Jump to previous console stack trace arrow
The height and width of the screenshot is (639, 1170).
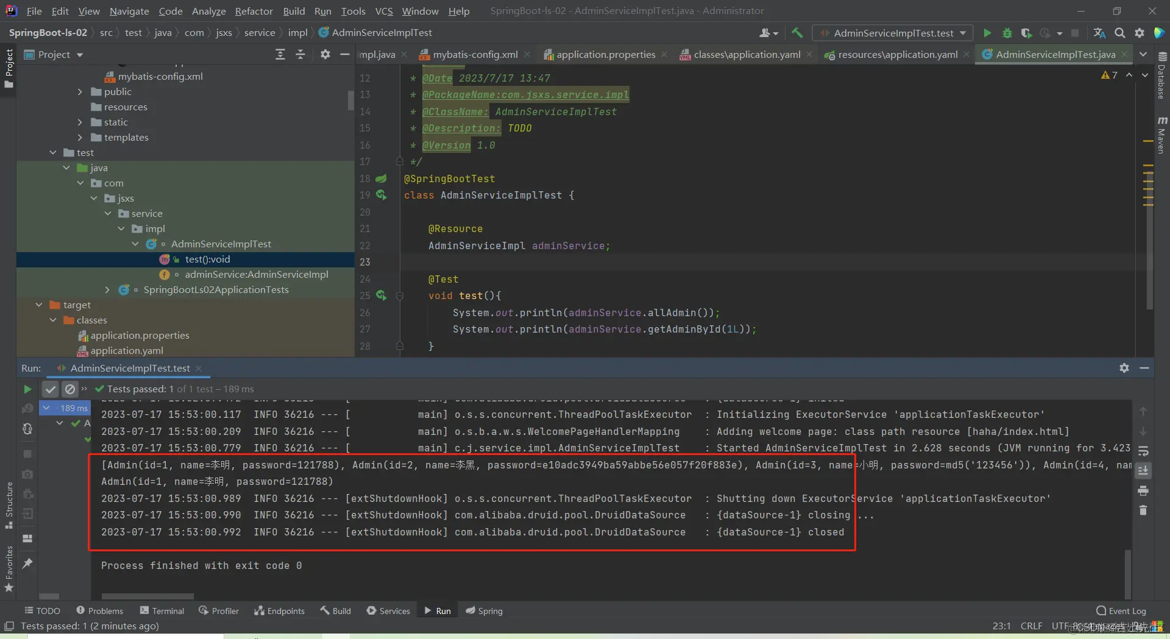(x=1143, y=412)
